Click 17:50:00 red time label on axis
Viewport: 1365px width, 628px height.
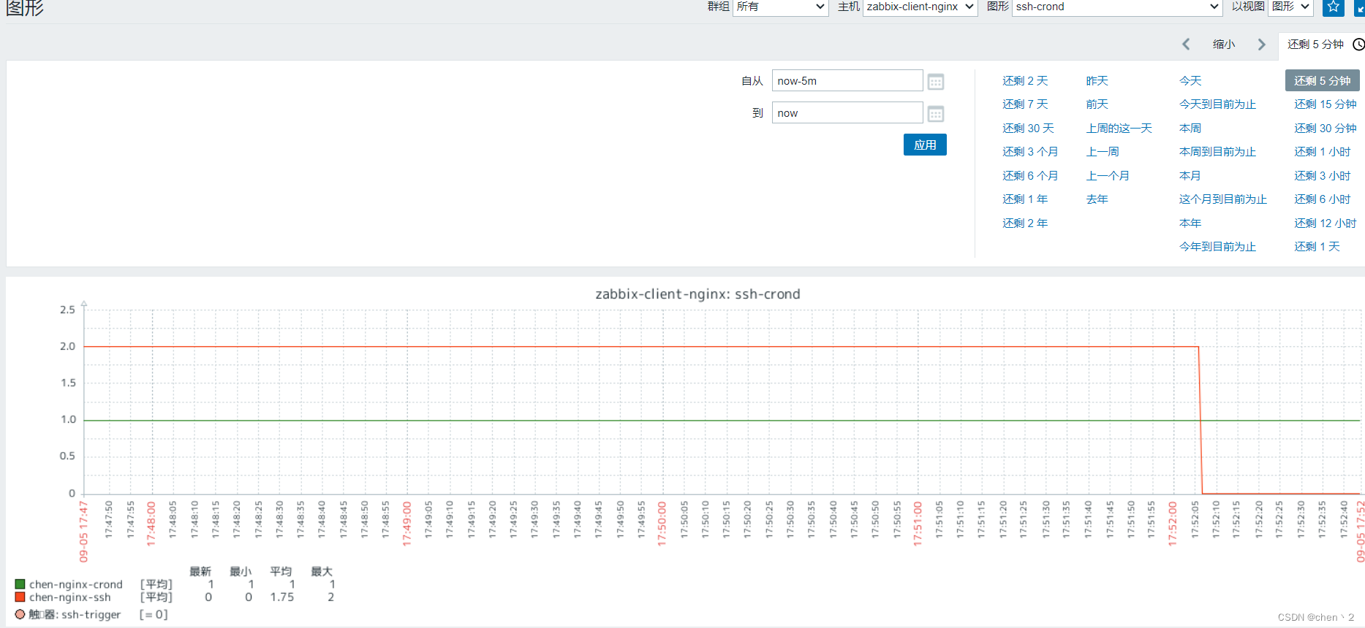point(662,524)
